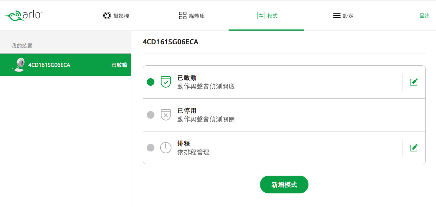The height and width of the screenshot is (207, 436).
Task: Select the 已停用 disarmed radio button
Action: [x=150, y=115]
